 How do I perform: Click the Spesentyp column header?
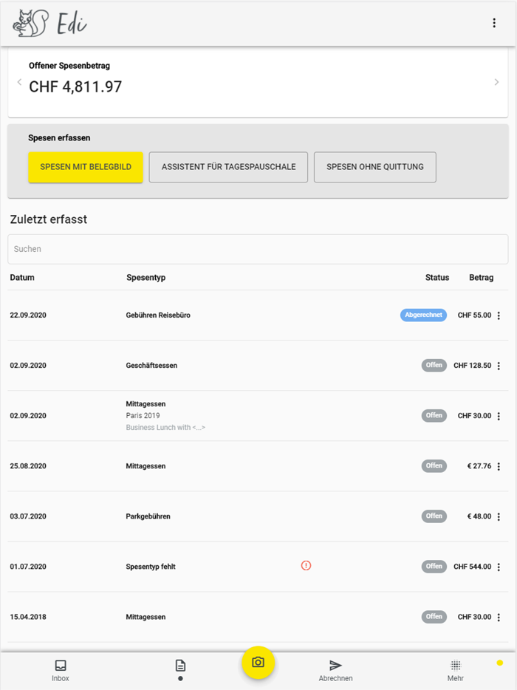(x=145, y=278)
